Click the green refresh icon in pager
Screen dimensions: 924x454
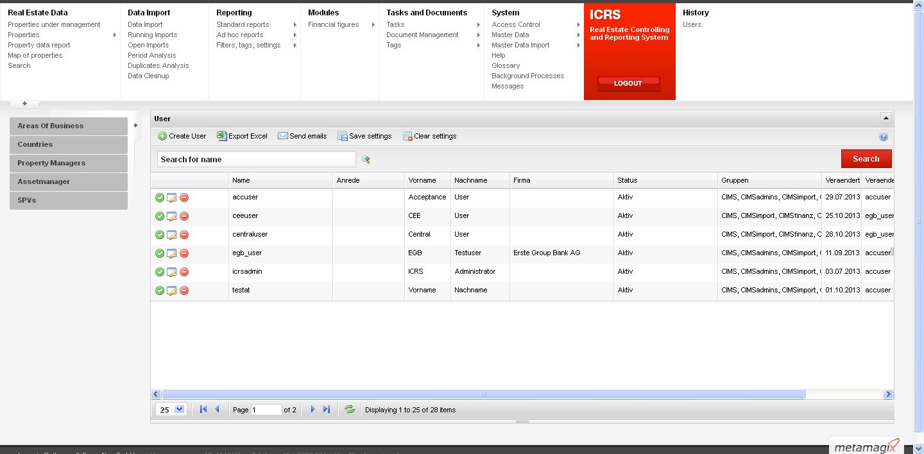coord(350,409)
